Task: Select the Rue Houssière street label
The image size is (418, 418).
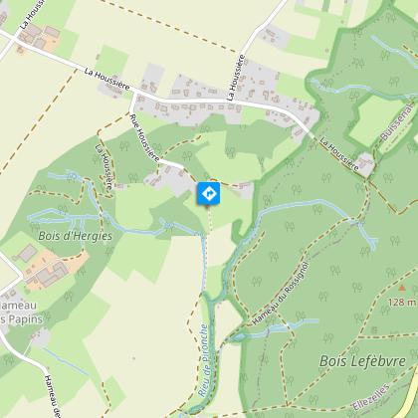Action: [x=145, y=137]
